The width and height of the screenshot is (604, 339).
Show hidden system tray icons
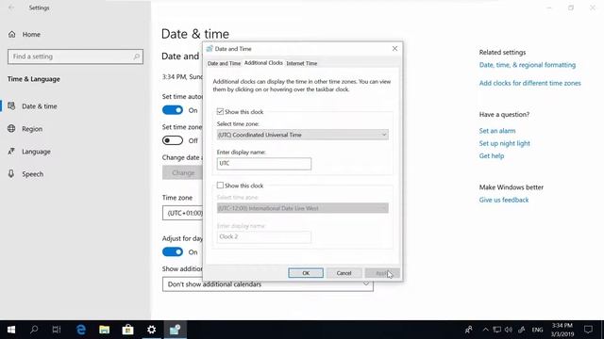tap(485, 330)
